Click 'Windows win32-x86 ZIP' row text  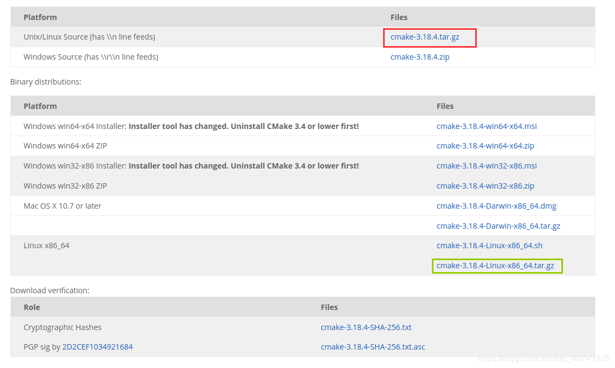coord(65,186)
